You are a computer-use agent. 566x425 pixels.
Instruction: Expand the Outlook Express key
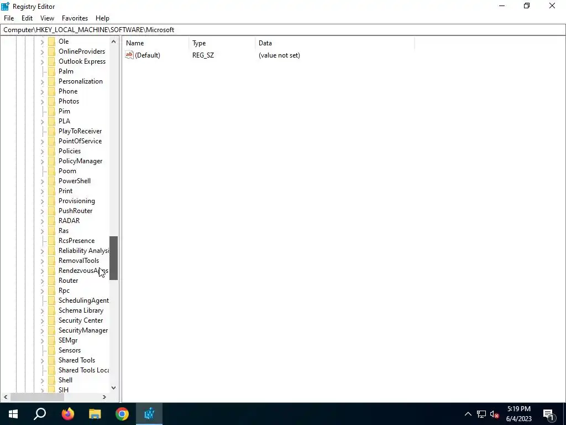click(42, 62)
